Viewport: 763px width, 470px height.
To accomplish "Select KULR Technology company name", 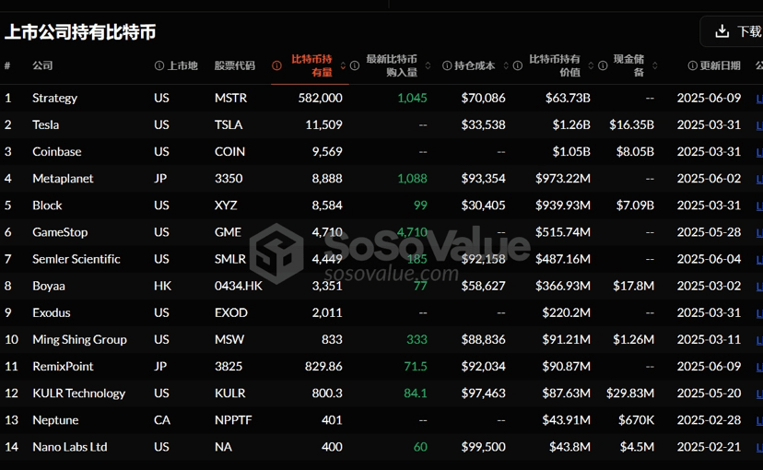I will point(79,394).
